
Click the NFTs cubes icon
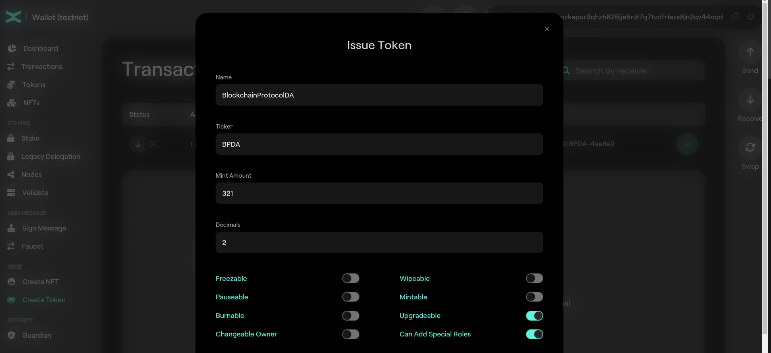[x=12, y=103]
